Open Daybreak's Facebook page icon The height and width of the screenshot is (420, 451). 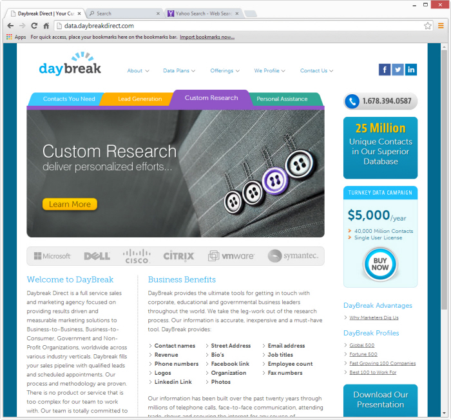click(x=385, y=70)
